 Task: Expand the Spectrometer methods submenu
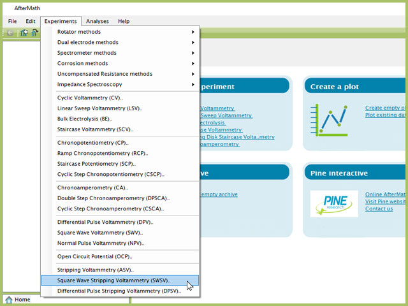point(120,53)
